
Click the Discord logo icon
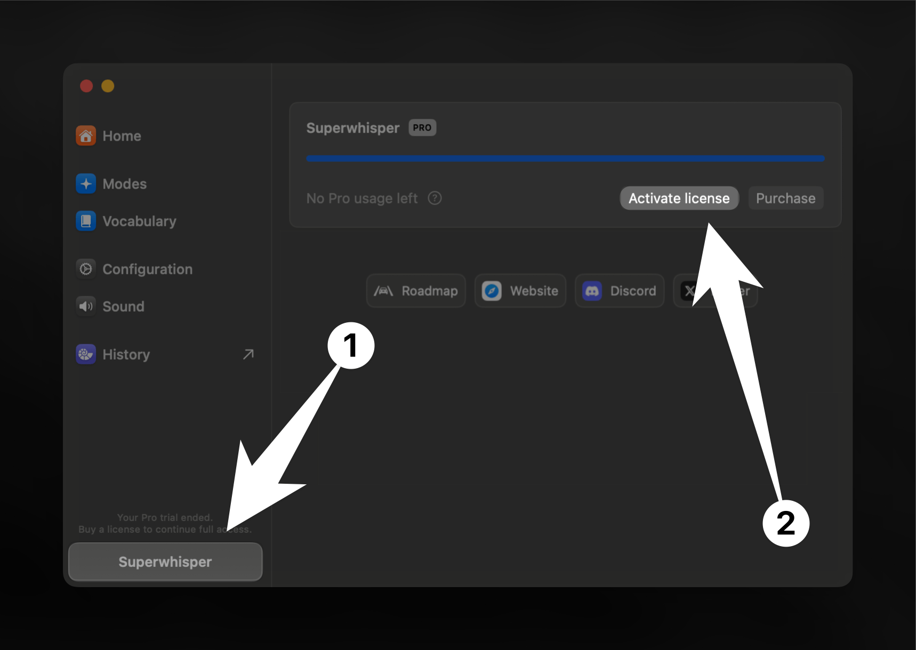[592, 291]
